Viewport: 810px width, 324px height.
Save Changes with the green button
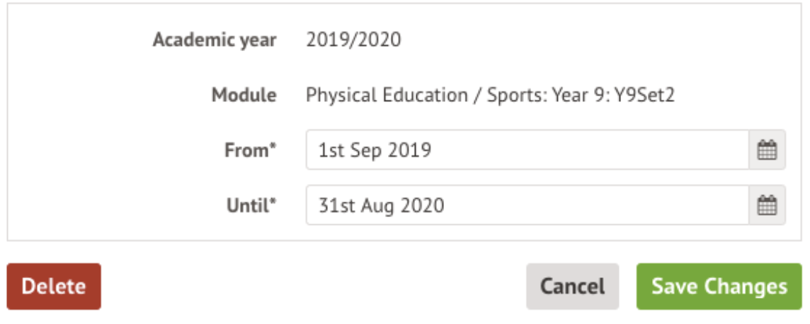pyautogui.click(x=719, y=287)
